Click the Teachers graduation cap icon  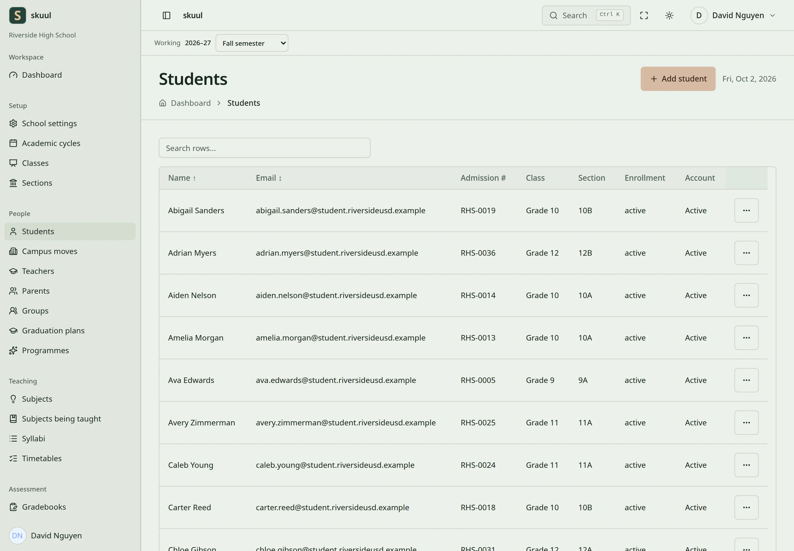(13, 271)
